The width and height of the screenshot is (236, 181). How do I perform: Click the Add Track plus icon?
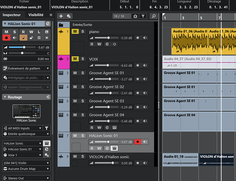tap(61, 16)
